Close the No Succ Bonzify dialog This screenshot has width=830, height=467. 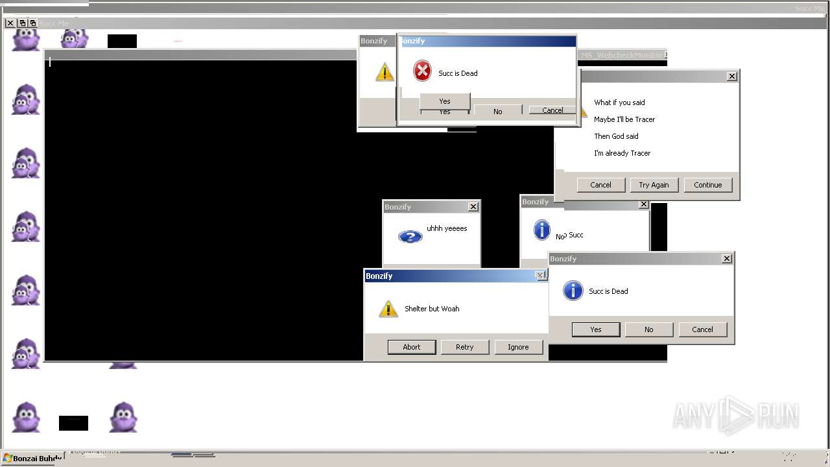click(x=643, y=204)
